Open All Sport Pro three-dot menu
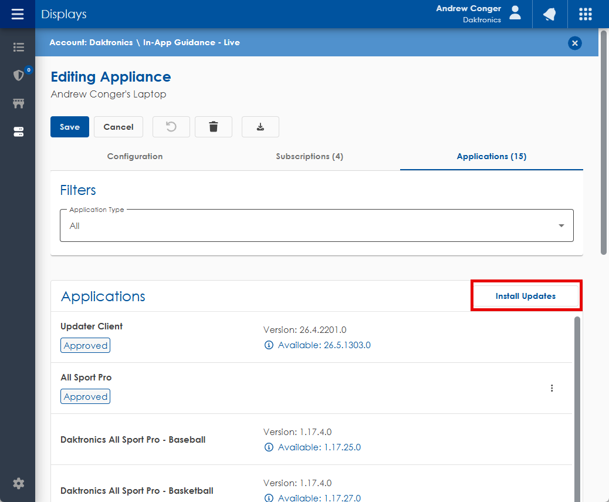 552,388
